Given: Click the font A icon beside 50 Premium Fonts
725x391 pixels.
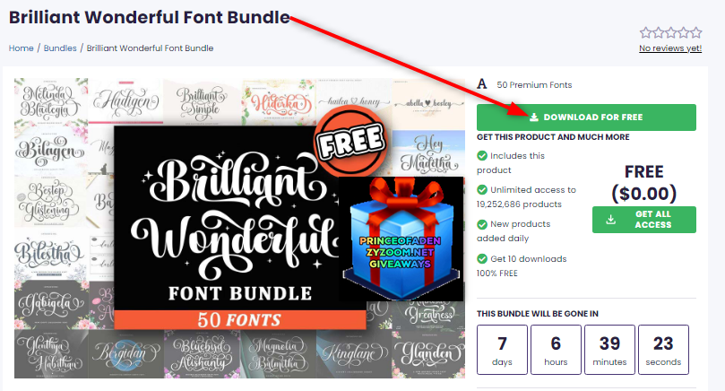Looking at the screenshot, I should (482, 84).
